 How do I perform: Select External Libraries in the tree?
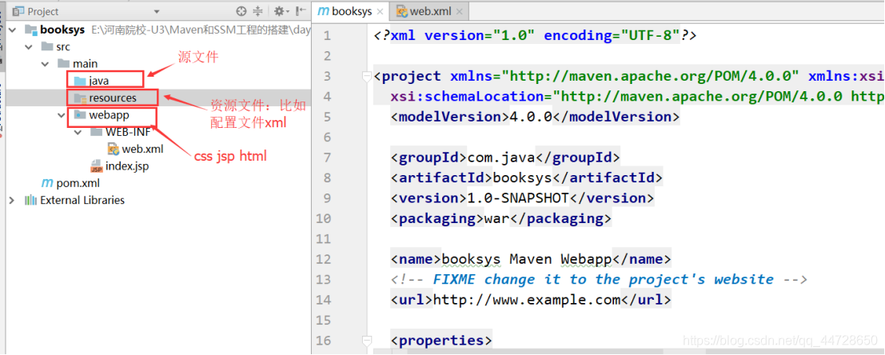(x=74, y=201)
